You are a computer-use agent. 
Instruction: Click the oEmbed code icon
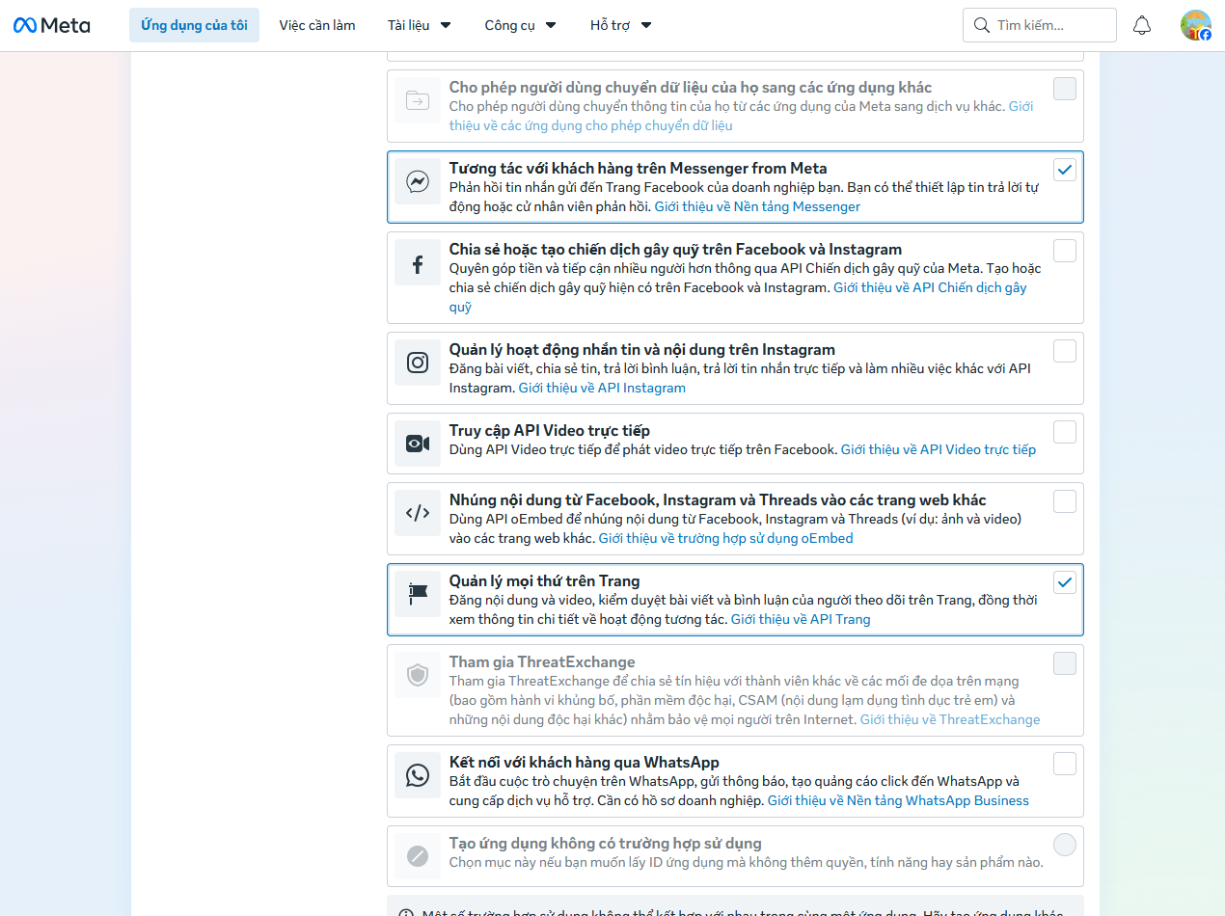click(x=418, y=514)
